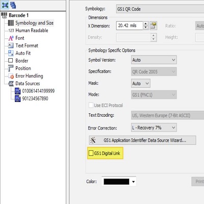Screen dimensions: 204x204
Task: Select Human Readable tree item
Action: 32,31
